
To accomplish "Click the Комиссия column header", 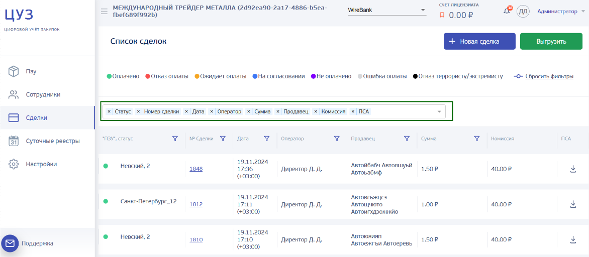I will click(502, 139).
